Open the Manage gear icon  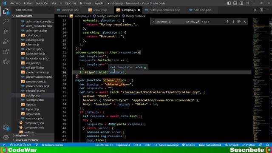tap(6, 137)
